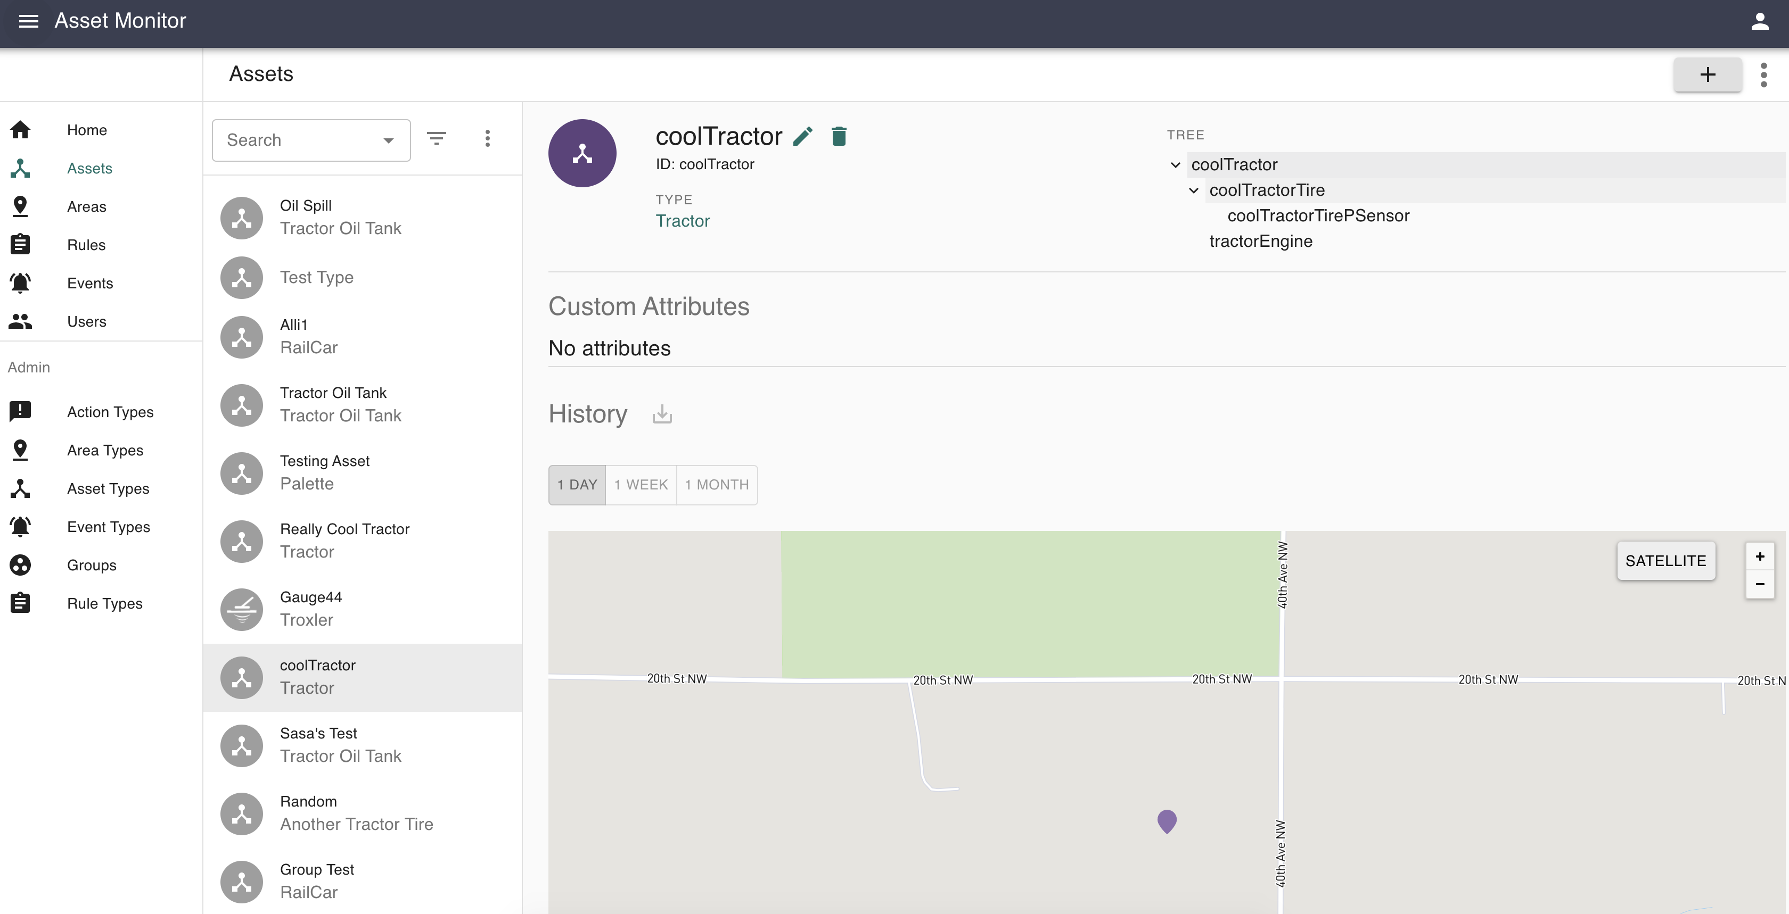Screen dimensions: 1789x914
Task: Click the pencil edit icon beside coolTractor
Action: (x=803, y=137)
